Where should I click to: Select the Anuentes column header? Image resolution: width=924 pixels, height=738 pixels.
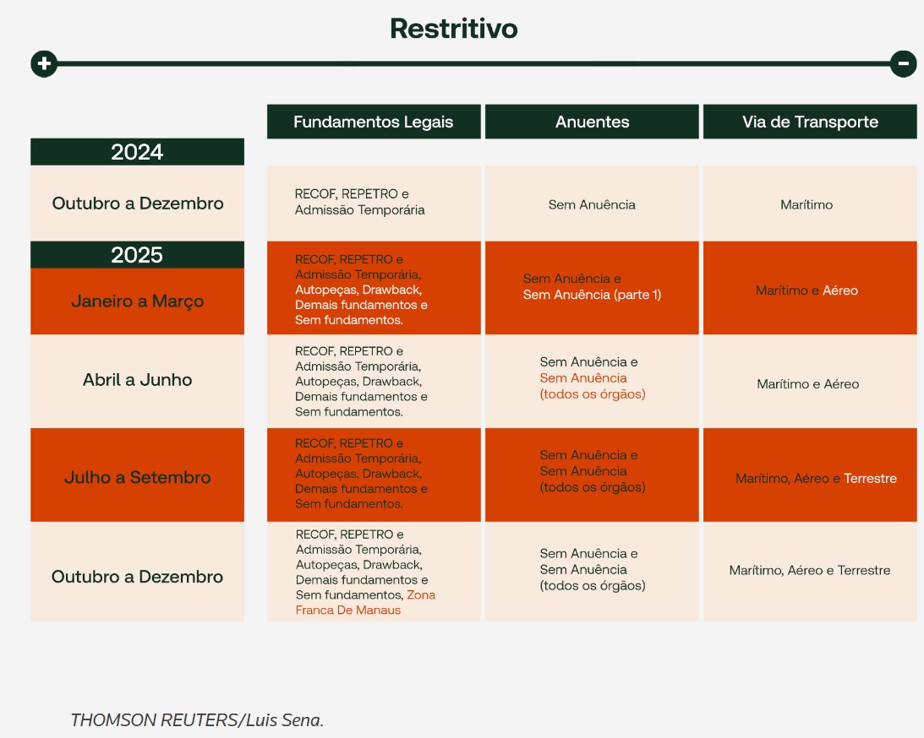(x=592, y=122)
